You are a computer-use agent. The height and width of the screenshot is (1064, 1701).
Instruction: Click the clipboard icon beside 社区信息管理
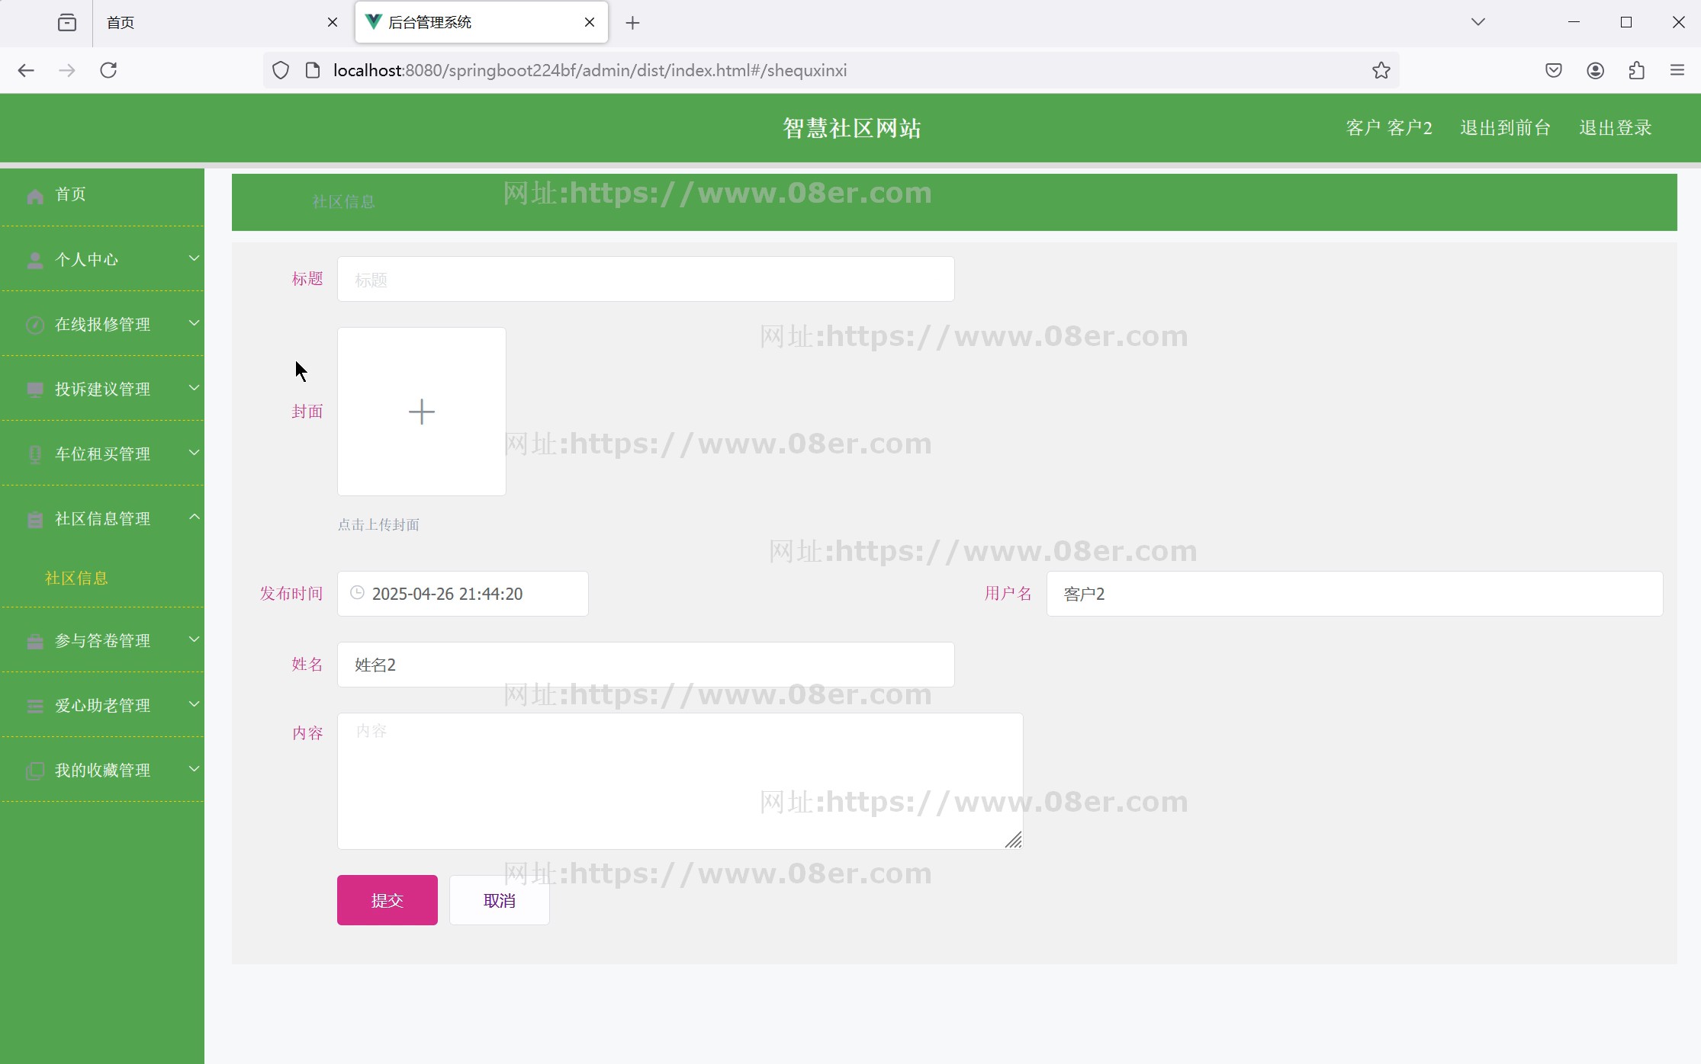tap(35, 520)
